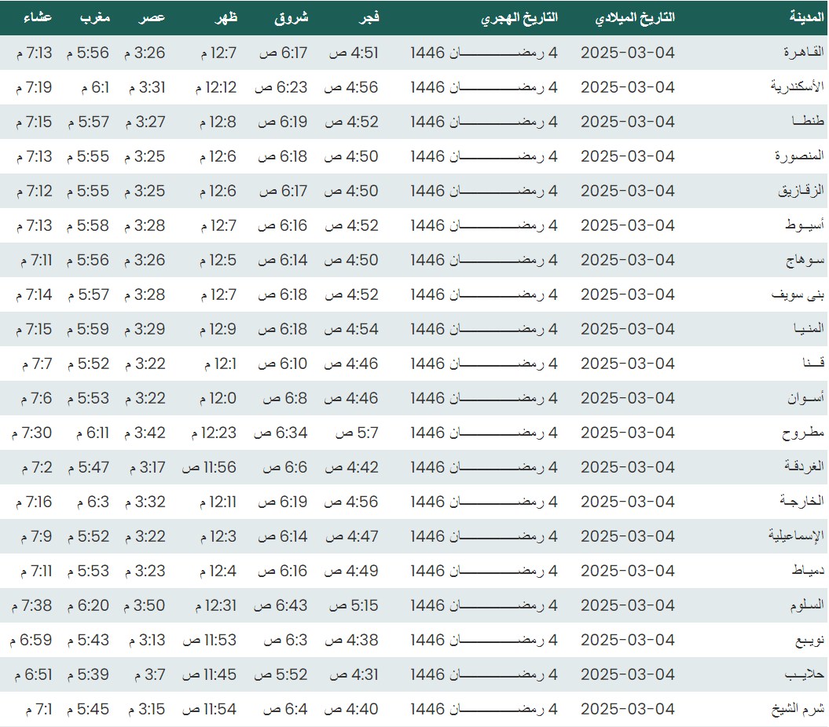Click السلوم asr time 3:50 م
Viewport: 829px width, 727px height.
coord(145,605)
